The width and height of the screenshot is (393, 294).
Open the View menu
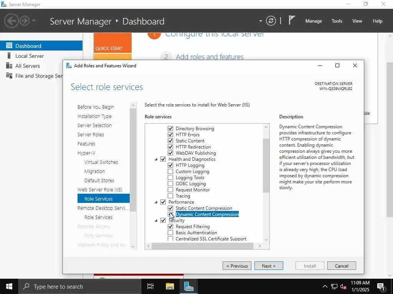tap(357, 21)
